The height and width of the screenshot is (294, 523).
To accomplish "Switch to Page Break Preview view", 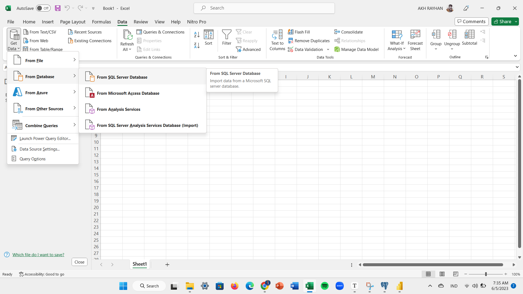I will pyautogui.click(x=455, y=274).
